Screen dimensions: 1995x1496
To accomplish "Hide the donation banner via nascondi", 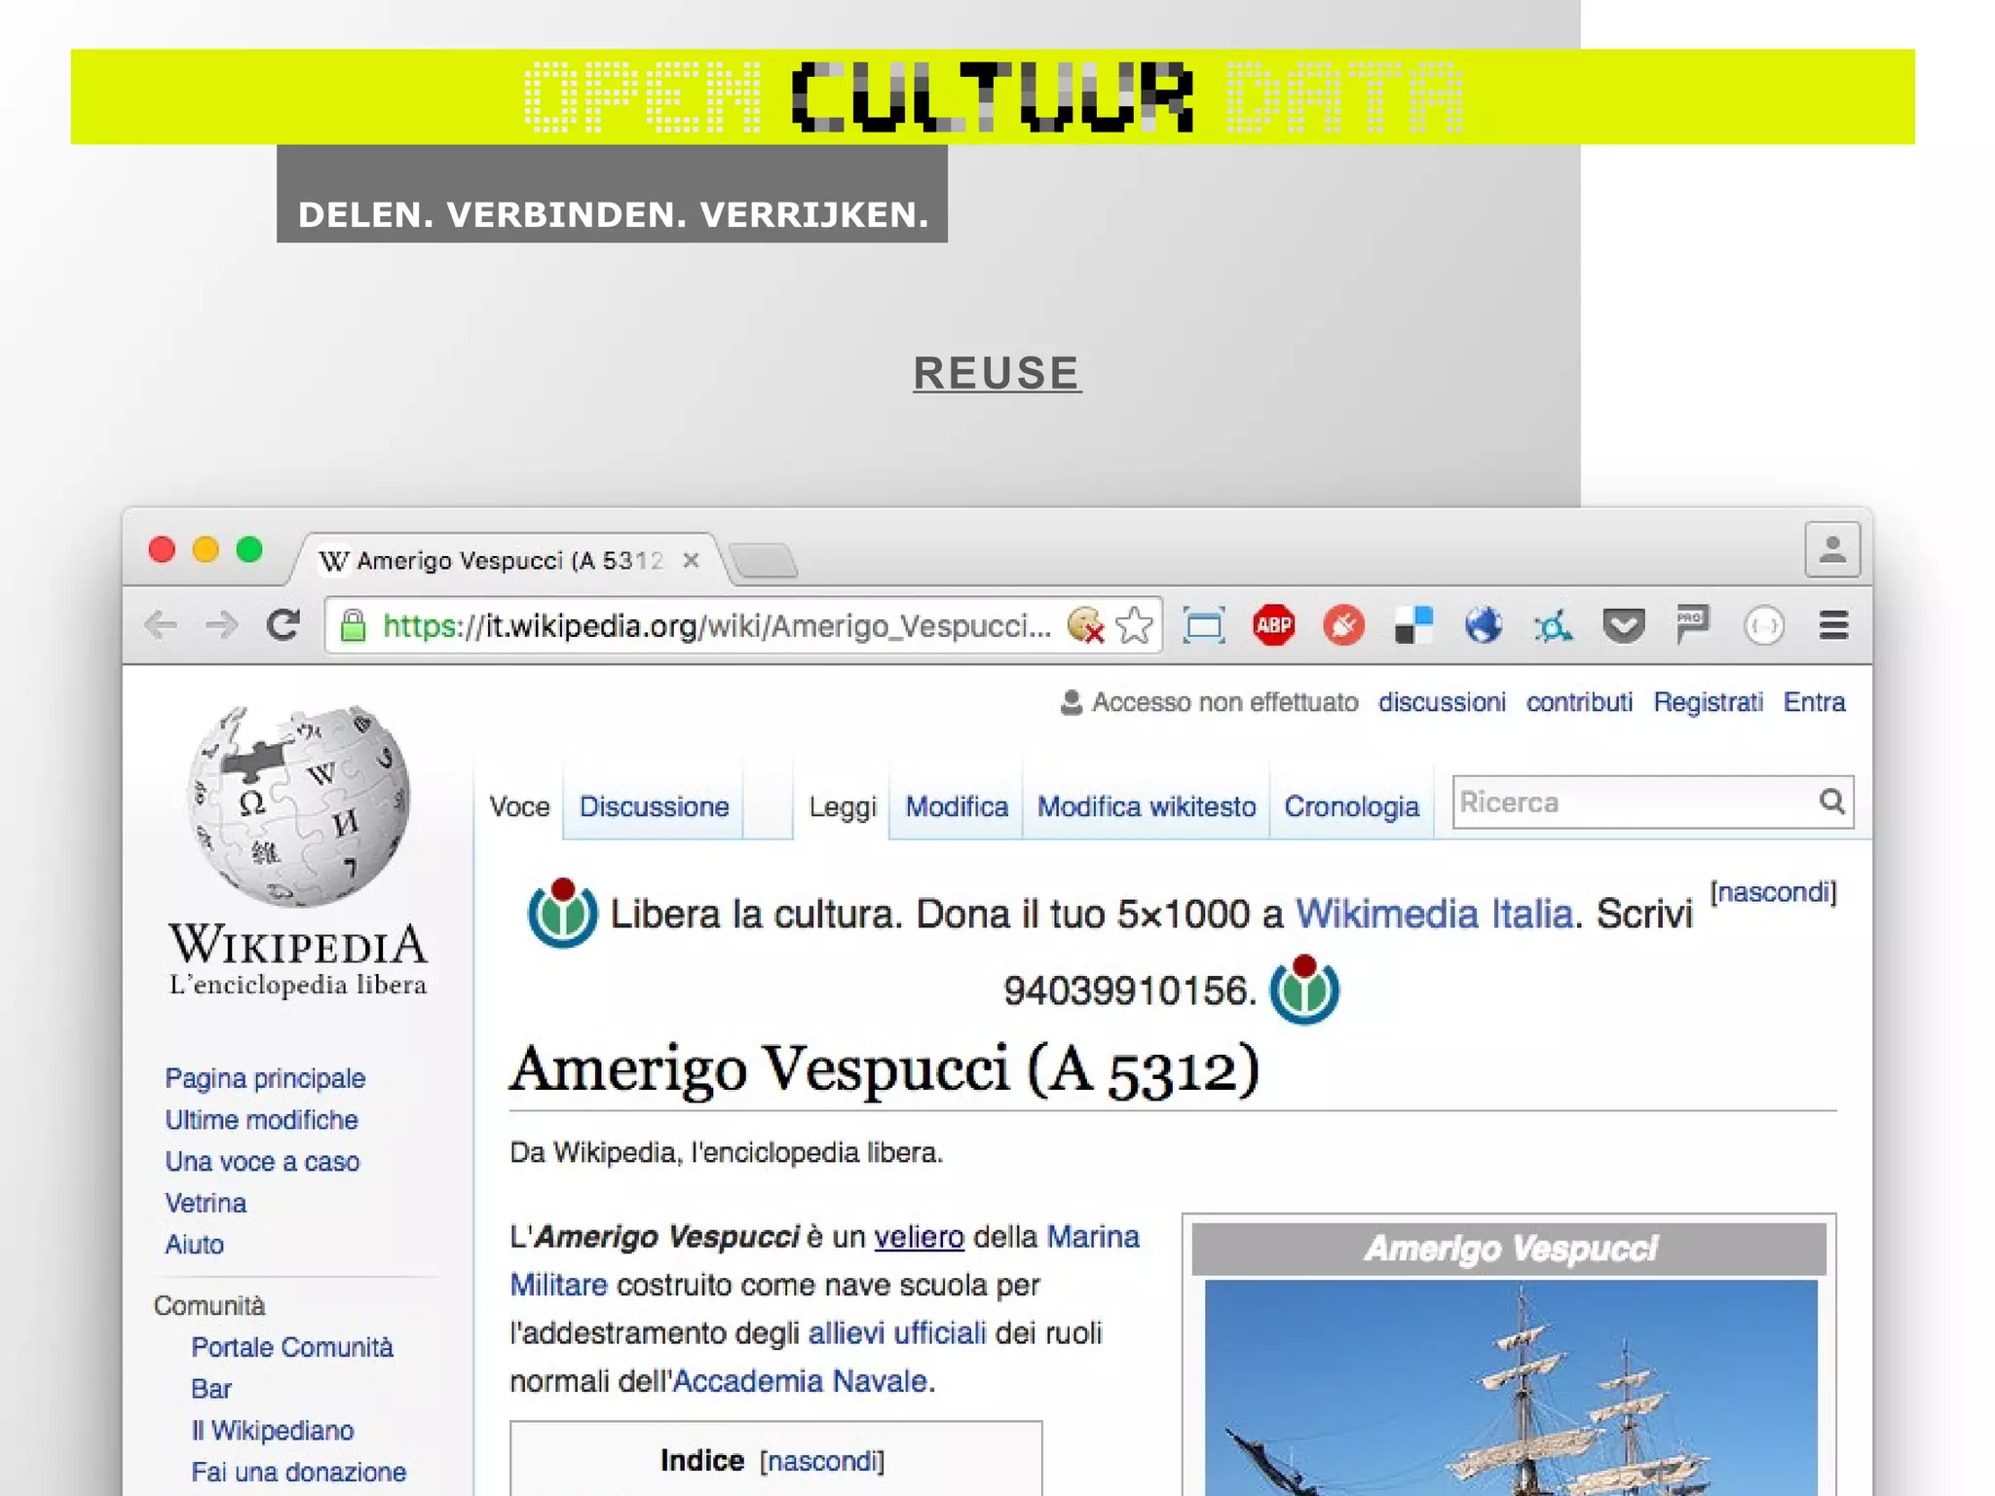I will pyautogui.click(x=1773, y=892).
